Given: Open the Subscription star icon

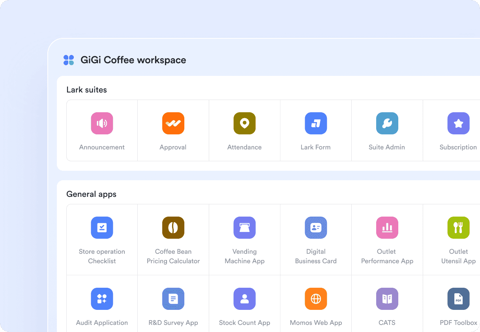Looking at the screenshot, I should click(458, 123).
